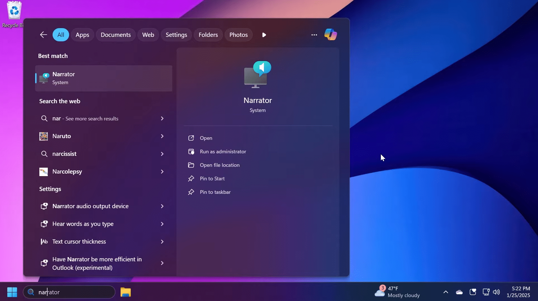Click the Narrator title in preview pane
This screenshot has width=538, height=301.
[258, 100]
